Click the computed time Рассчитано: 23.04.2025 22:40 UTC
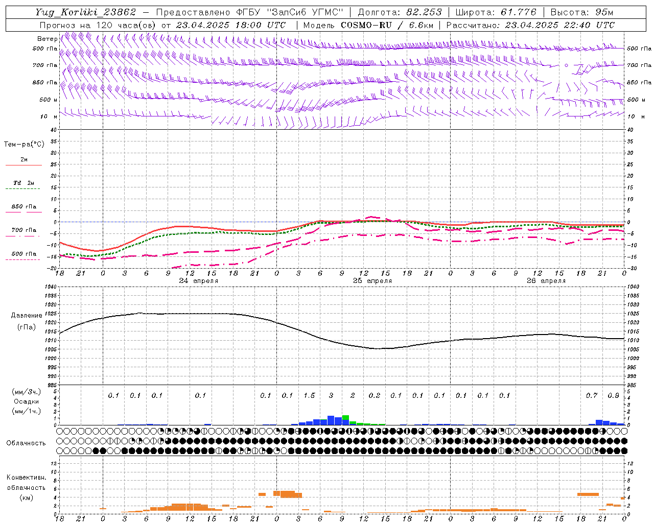 coord(530,25)
